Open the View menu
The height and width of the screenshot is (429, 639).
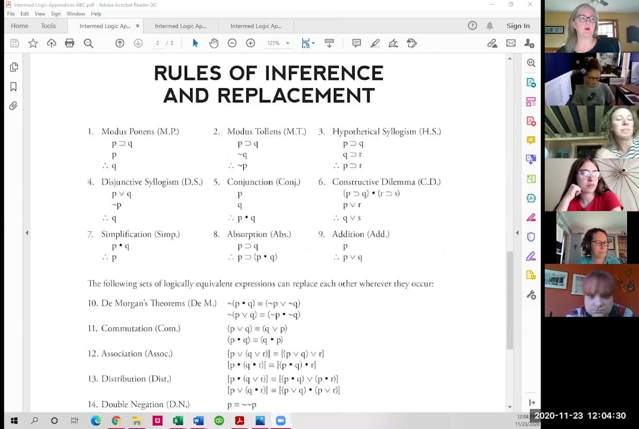pyautogui.click(x=40, y=14)
